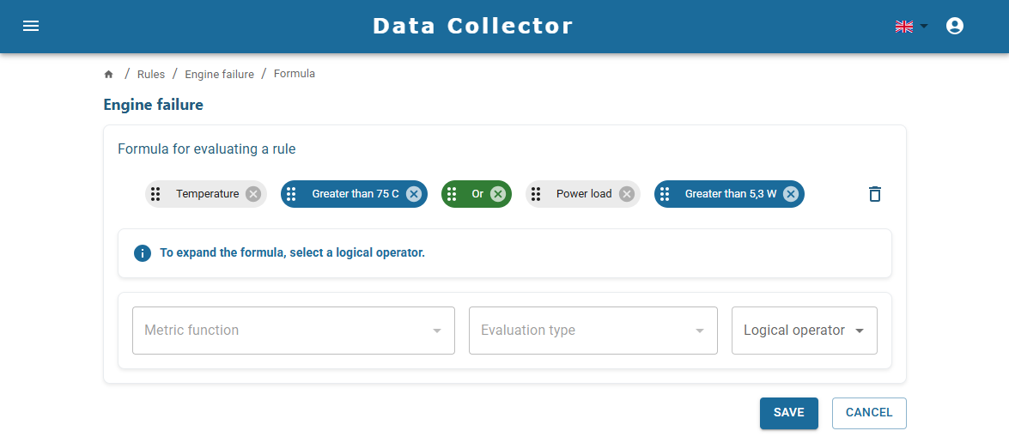Open the language selector flag dropdown
Screen dimensions: 1009x443
tap(910, 27)
